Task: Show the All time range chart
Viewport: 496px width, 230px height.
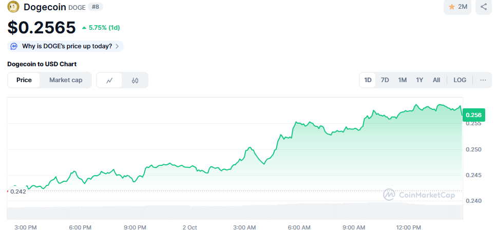Action: 436,80
